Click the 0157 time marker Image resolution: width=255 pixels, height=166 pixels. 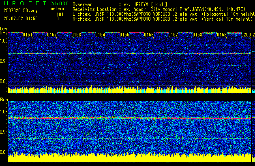pyautogui.click(x=173, y=35)
